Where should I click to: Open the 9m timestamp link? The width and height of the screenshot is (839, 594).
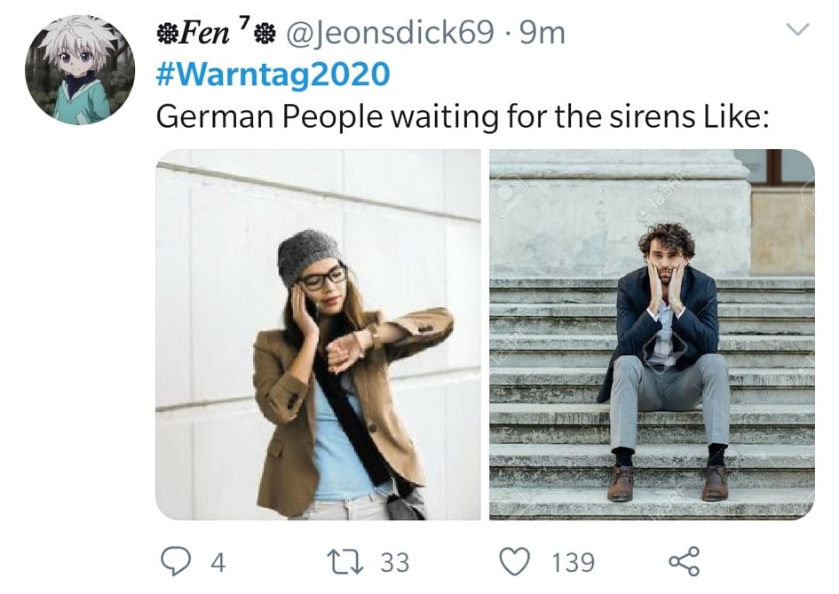point(542,34)
